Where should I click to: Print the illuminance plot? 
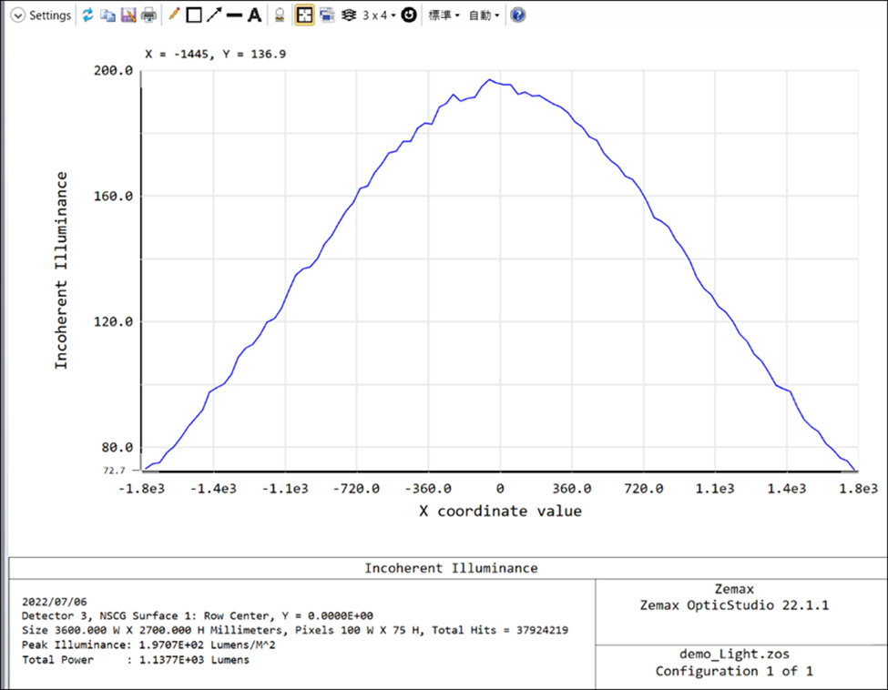coord(148,15)
